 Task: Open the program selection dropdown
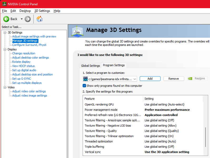(x=110, y=79)
